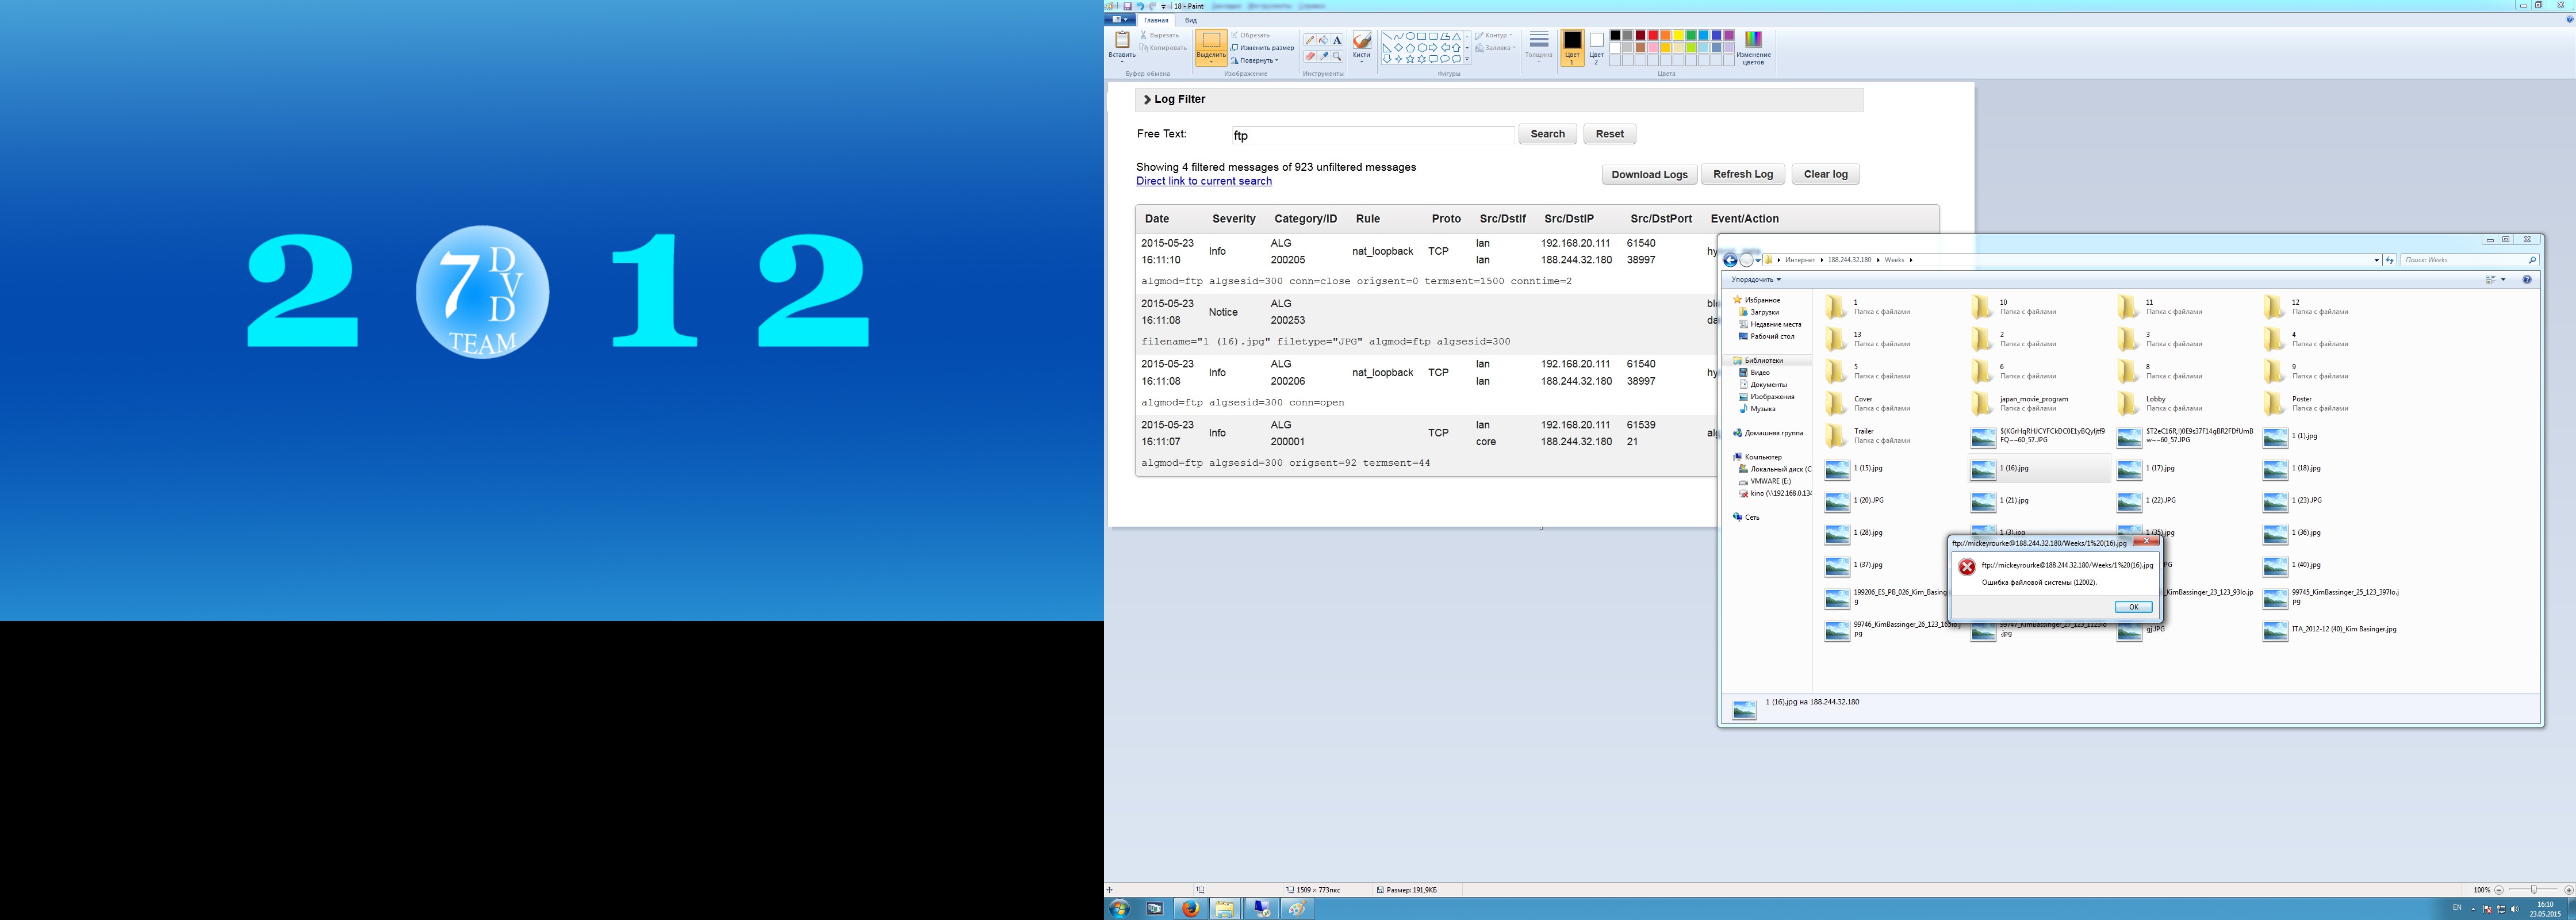Select the five-point star shape
Viewport: 2576px width, 920px height.
pyautogui.click(x=1410, y=59)
